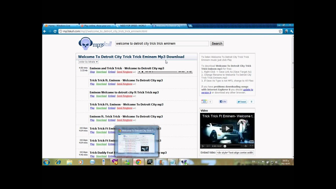The height and width of the screenshot is (189, 336).
Task: Open the 'order by bitrate' dropdown
Action: point(88,62)
